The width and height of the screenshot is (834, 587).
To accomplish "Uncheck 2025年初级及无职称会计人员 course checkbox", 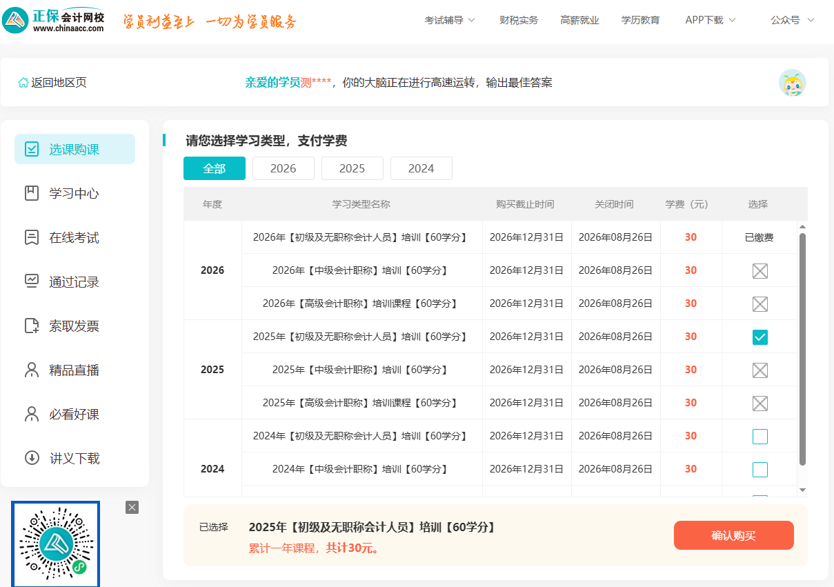I will coord(760,337).
